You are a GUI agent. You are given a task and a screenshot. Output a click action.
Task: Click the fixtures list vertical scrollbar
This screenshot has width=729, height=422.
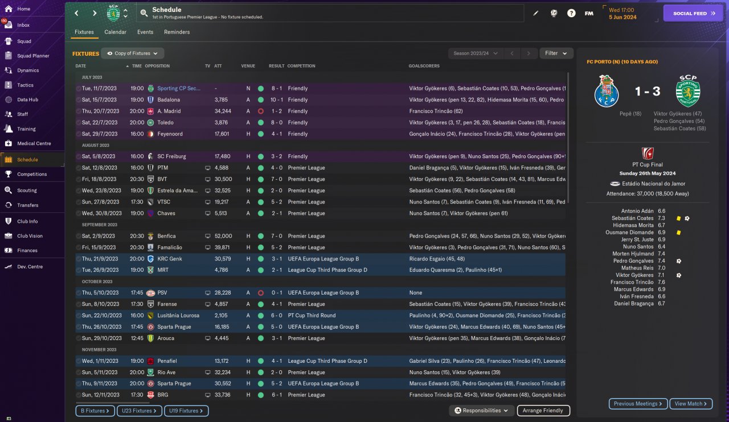(568, 171)
